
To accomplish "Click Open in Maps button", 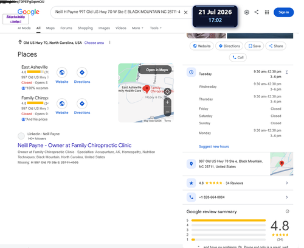I will 155,70.
